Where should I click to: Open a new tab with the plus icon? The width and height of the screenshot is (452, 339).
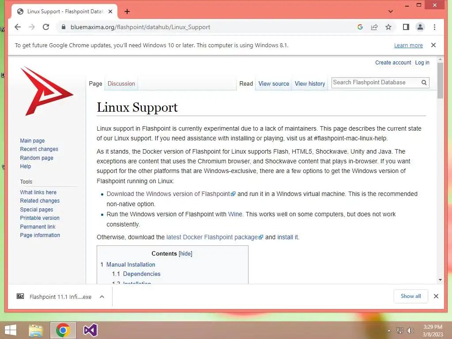tap(127, 11)
